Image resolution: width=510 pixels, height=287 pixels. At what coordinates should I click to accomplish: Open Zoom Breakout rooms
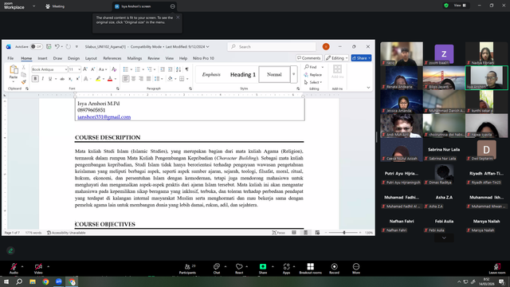tap(310, 269)
